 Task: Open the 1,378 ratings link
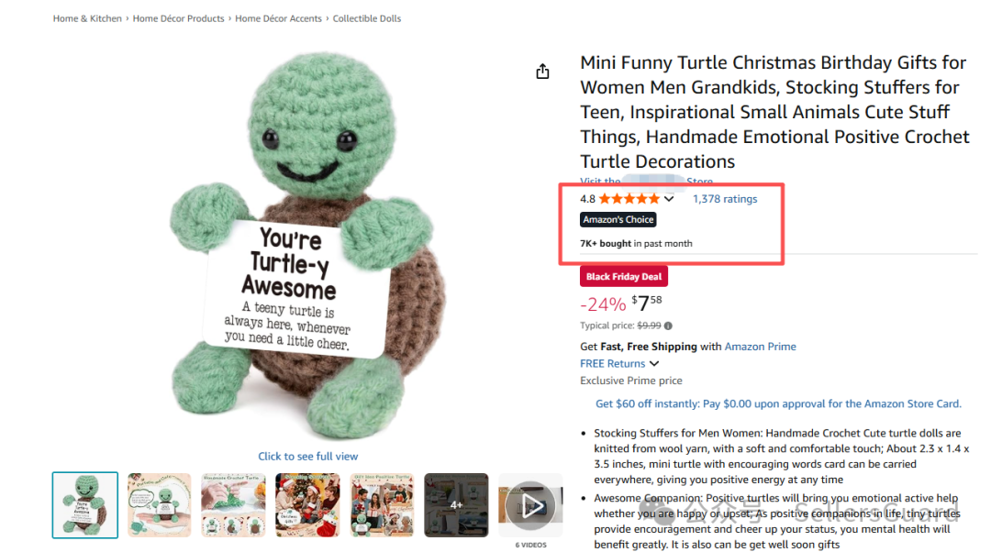click(725, 199)
